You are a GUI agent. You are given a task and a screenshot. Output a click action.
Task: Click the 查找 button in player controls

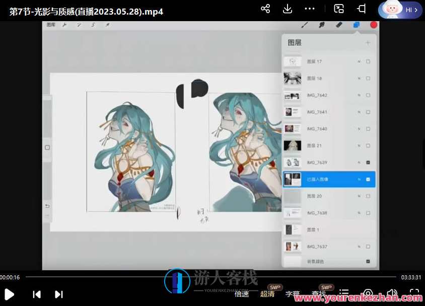pos(319,293)
